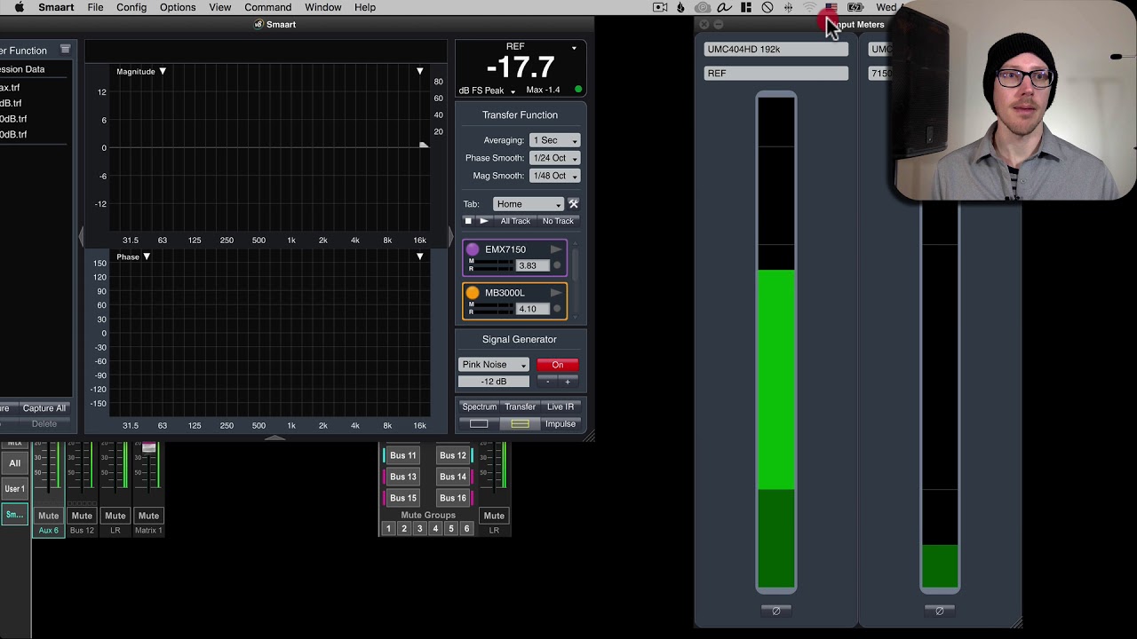Select single-pane view layout icon

click(x=479, y=424)
